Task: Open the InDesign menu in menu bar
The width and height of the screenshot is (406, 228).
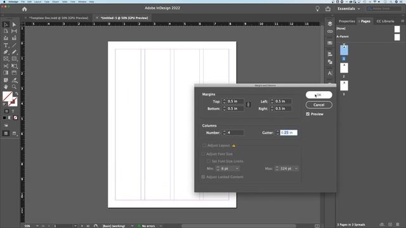Action: [x=13, y=1]
